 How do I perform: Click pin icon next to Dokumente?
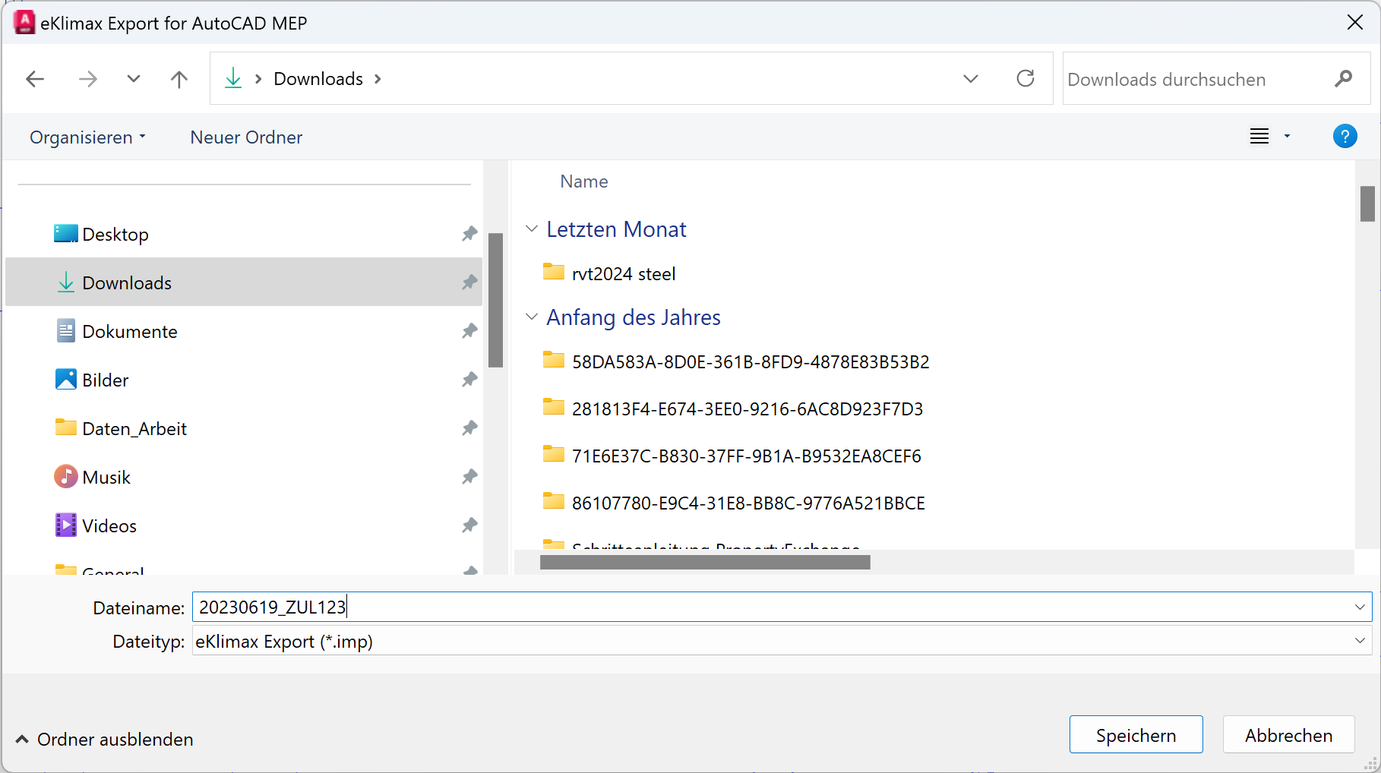coord(469,331)
